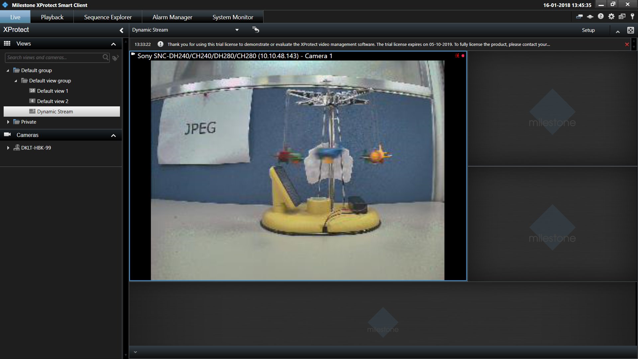Click the magnifier icon in the search box

tap(105, 58)
